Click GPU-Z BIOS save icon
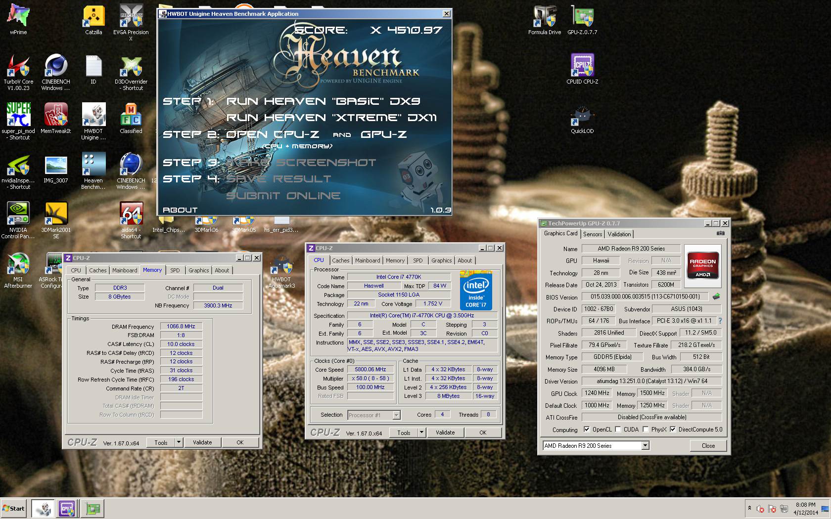Screen dimensions: 831x519 click(716, 297)
